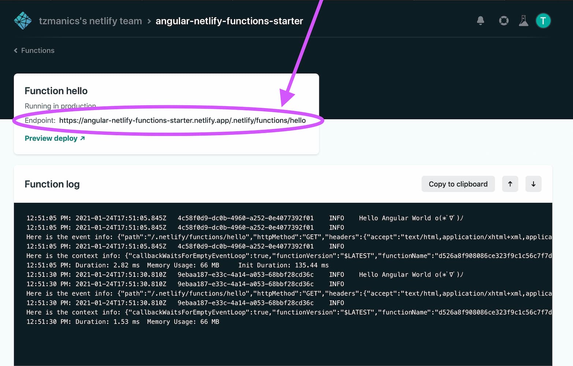Click the Duration 1.53 ms log entry
This screenshot has width=573, height=366.
coord(123,321)
